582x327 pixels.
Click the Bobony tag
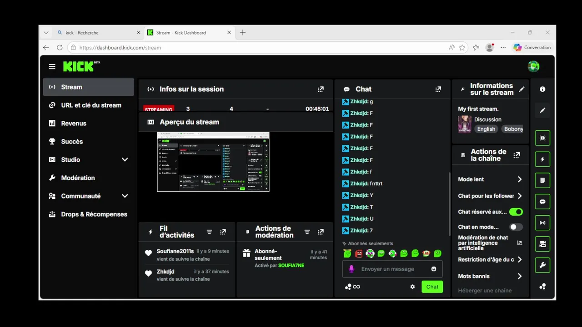coord(512,129)
